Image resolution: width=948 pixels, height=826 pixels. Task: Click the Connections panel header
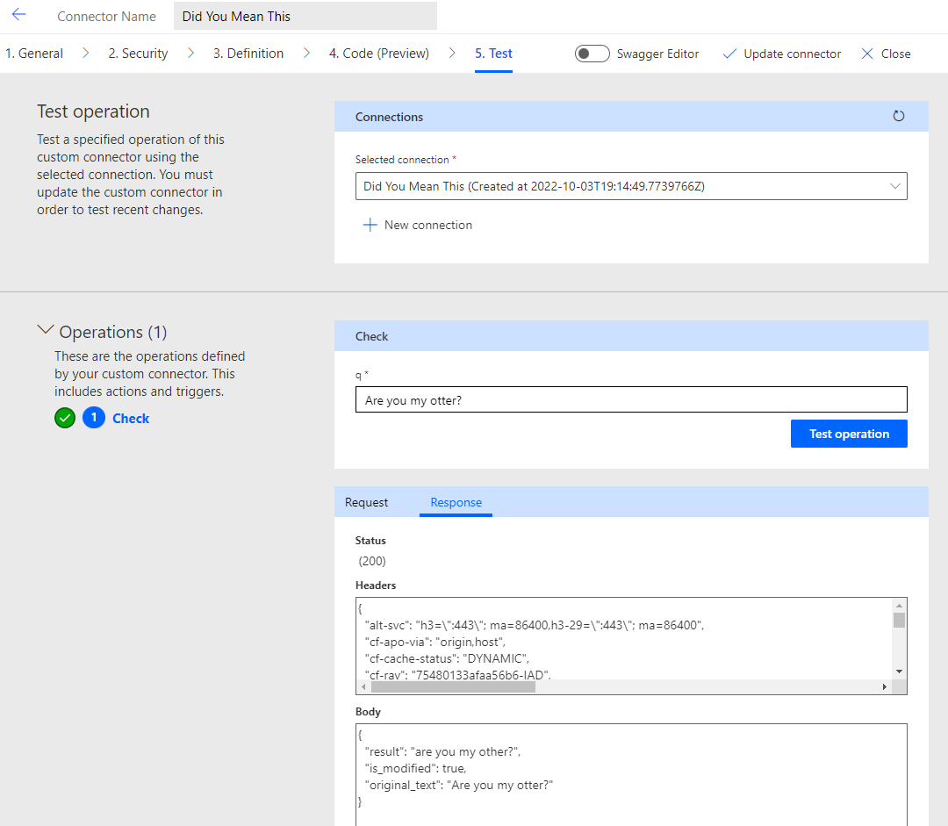tap(631, 116)
